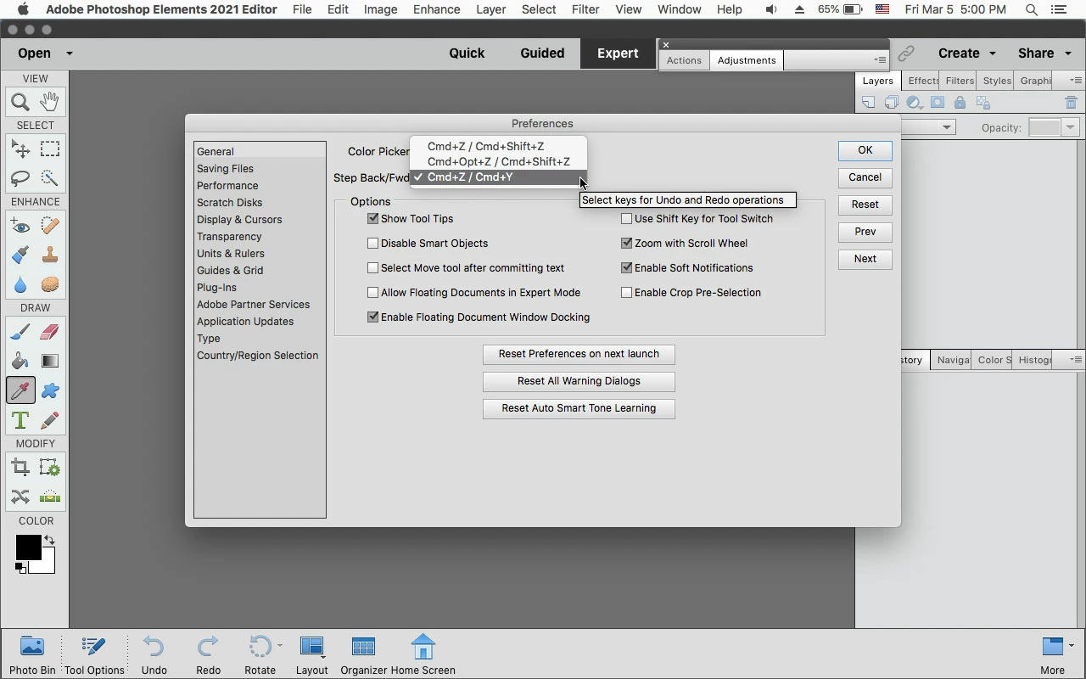Click Reset Auto Smart Tone Learning
Image resolution: width=1086 pixels, height=679 pixels.
point(579,408)
